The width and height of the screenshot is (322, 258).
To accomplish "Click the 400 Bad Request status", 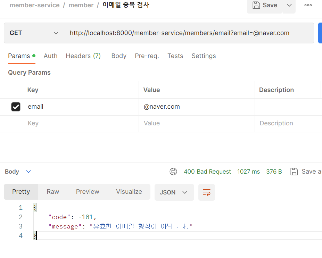I will (x=207, y=171).
